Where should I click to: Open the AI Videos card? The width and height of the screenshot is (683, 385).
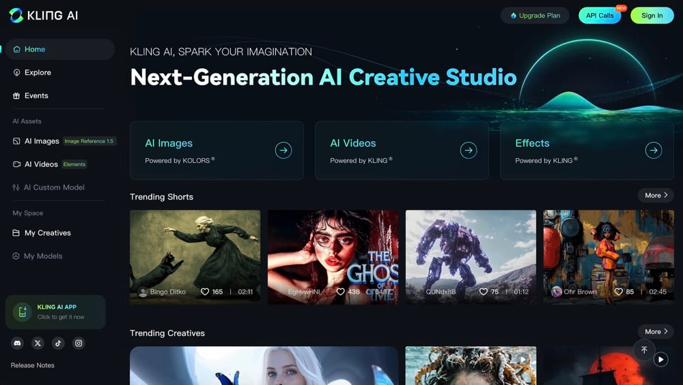402,151
